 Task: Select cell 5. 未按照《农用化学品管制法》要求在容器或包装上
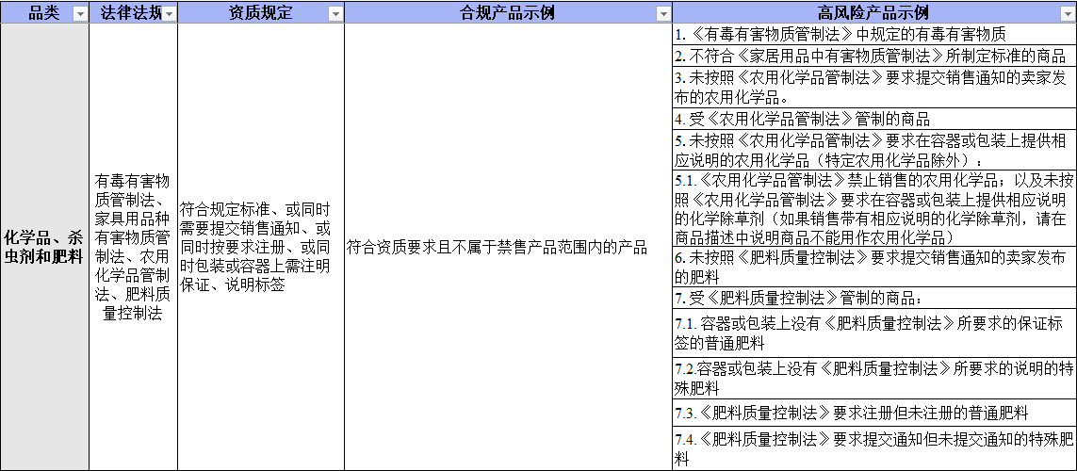click(x=874, y=151)
